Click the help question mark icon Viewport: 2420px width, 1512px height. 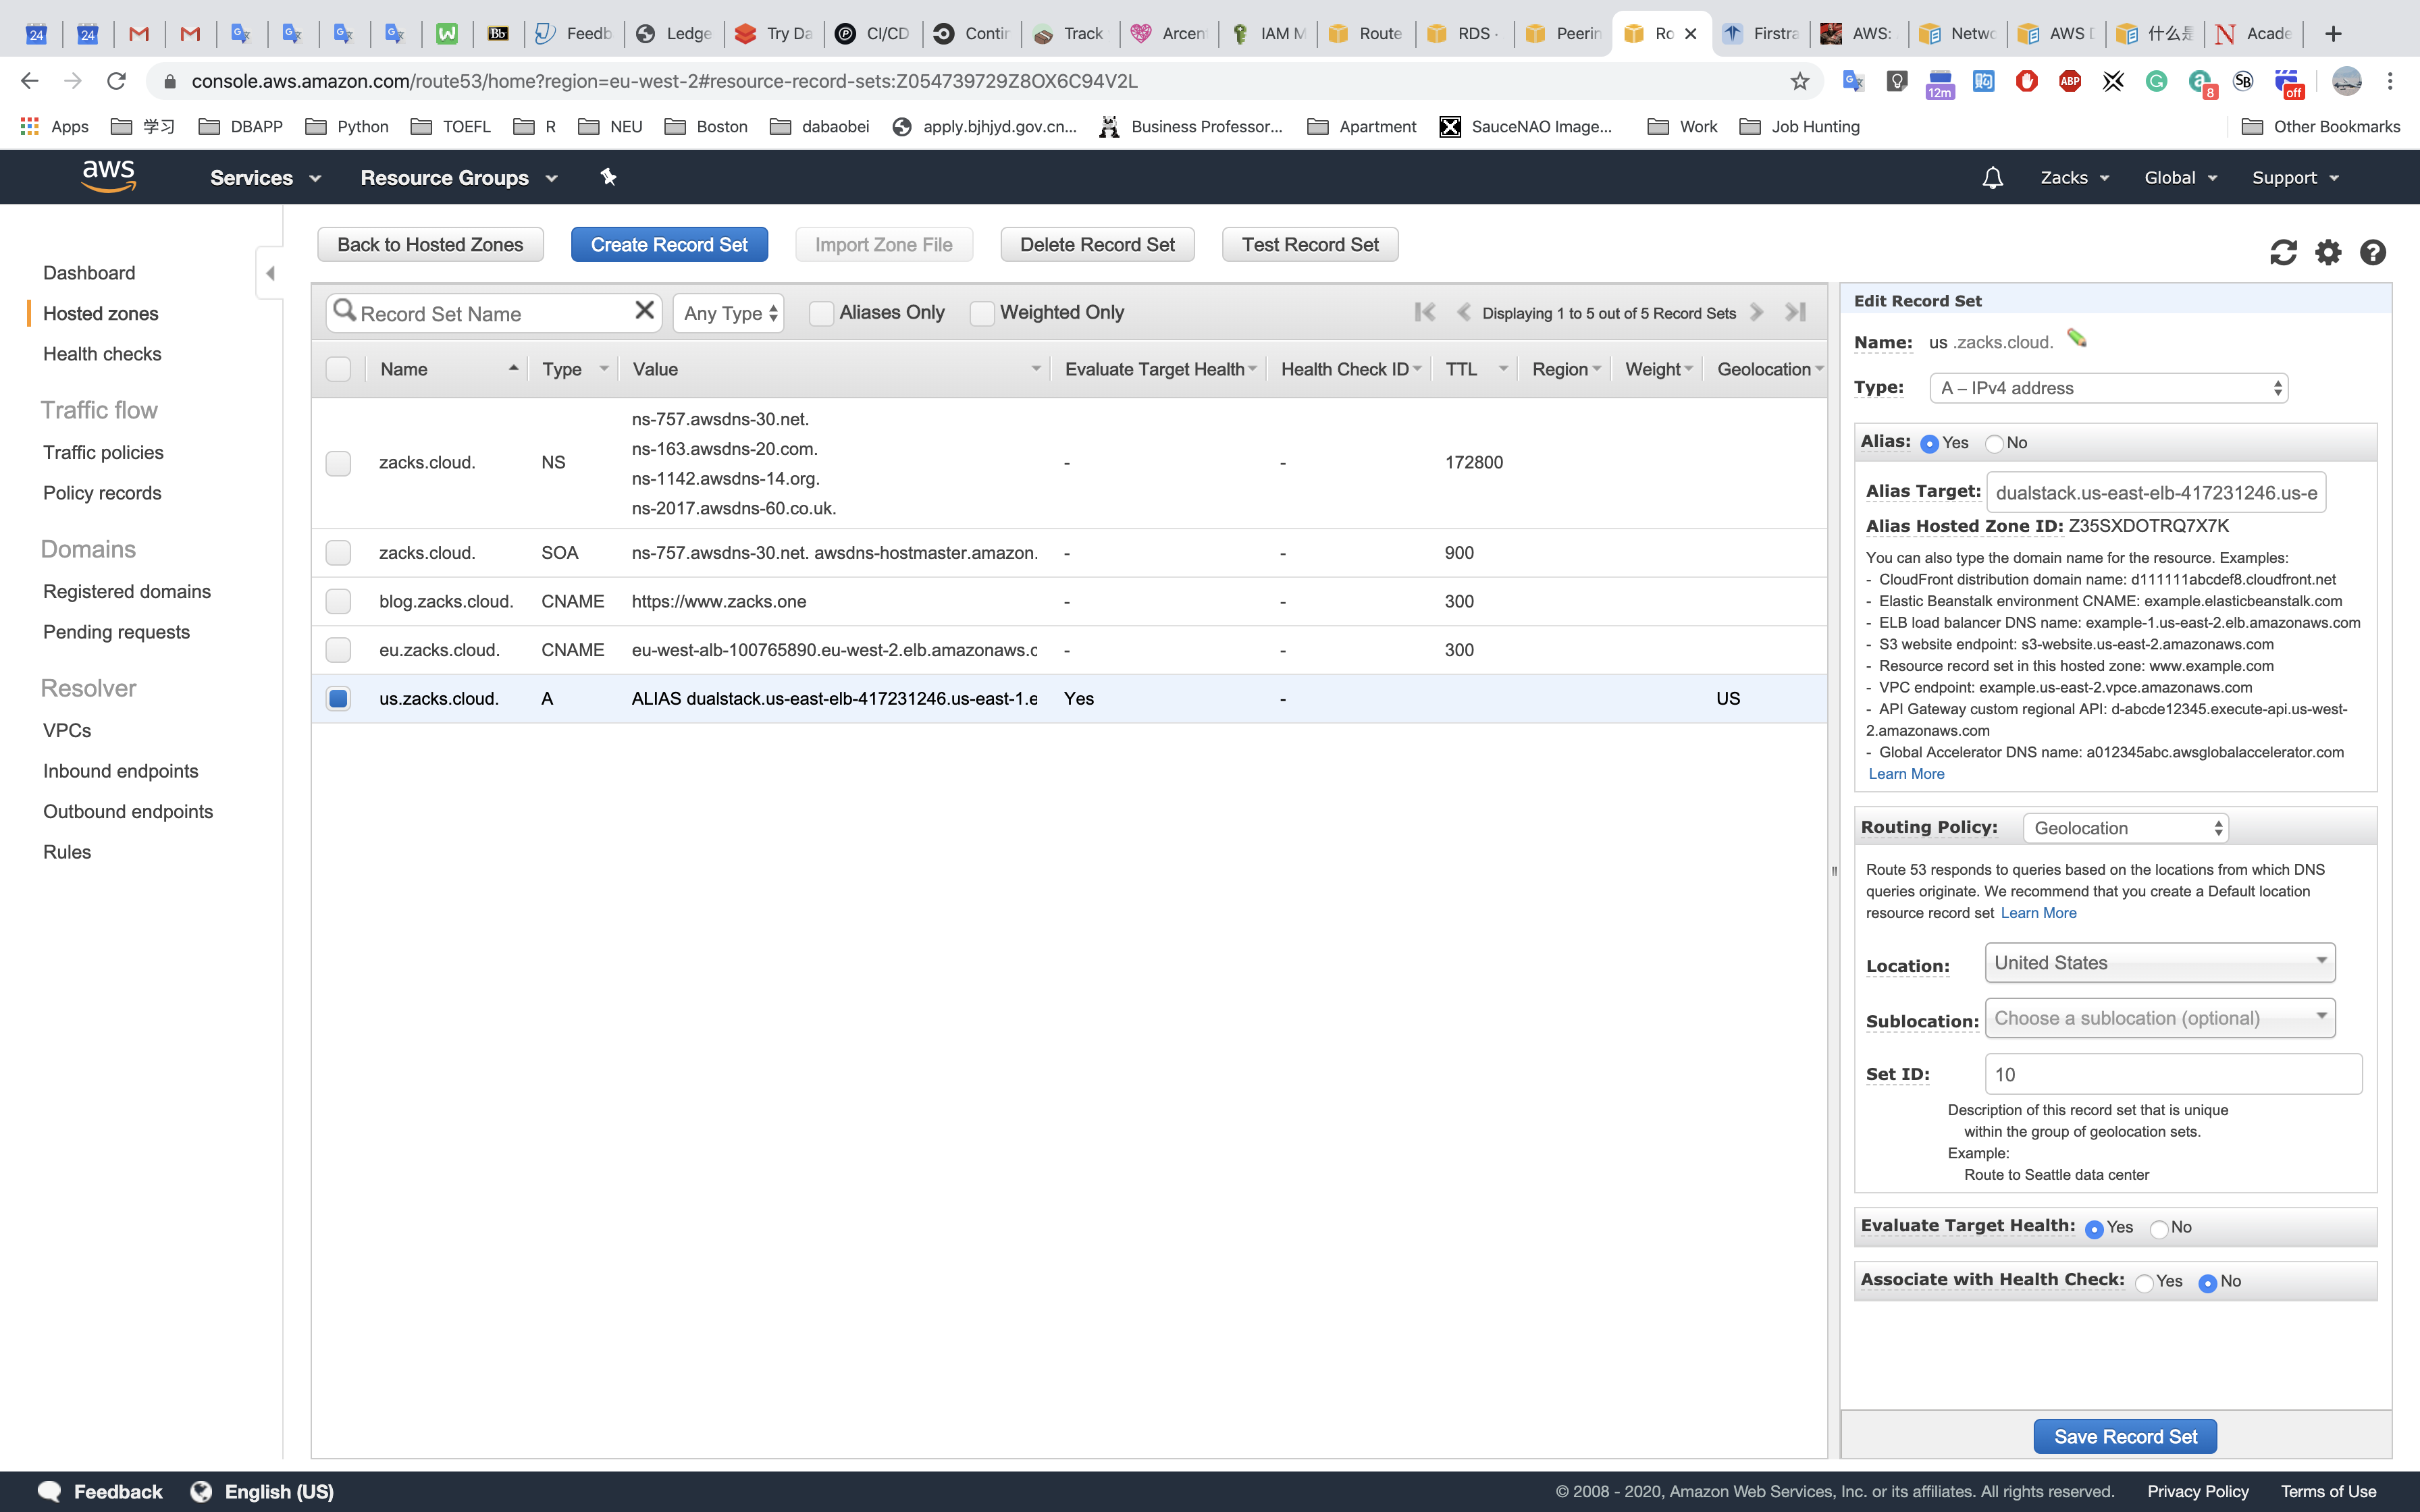(2372, 252)
